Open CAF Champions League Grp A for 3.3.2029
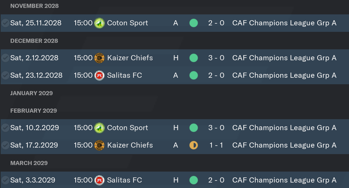This screenshot has height=188, width=349. pos(284,180)
